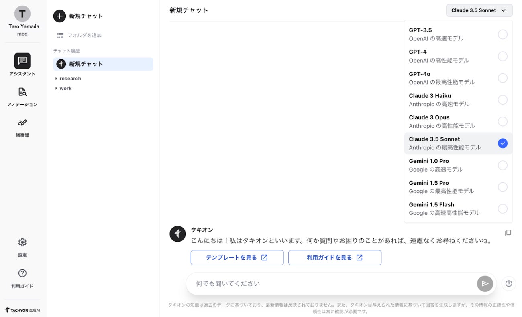Select the GPT-4 radio button
Viewport: 522px width, 317px height.
tap(503, 56)
